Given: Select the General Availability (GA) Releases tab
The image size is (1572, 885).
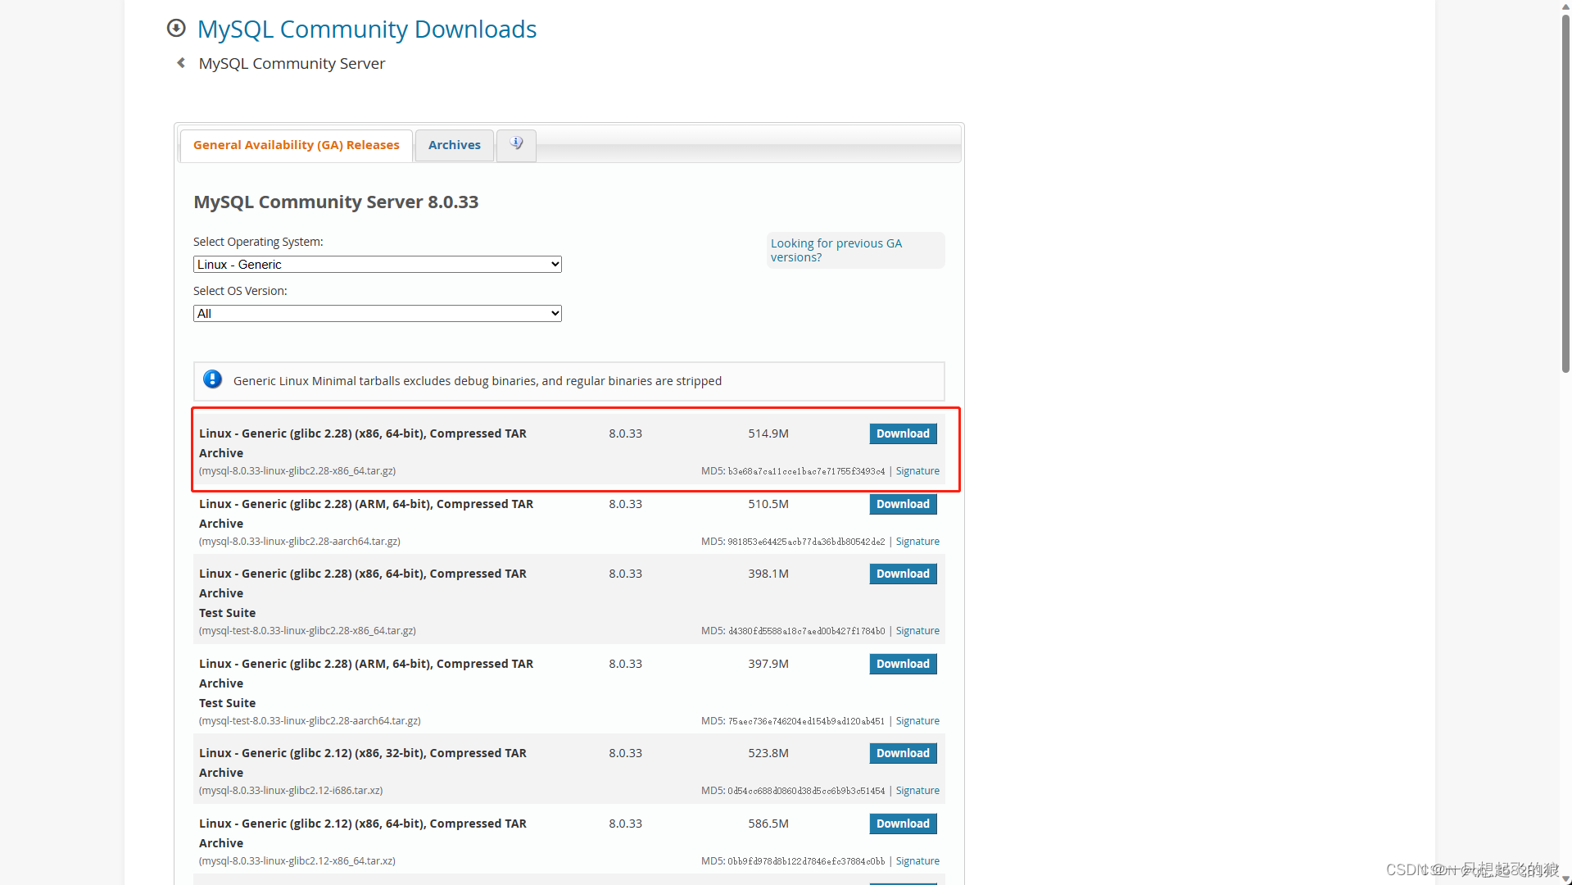Looking at the screenshot, I should pos(296,145).
